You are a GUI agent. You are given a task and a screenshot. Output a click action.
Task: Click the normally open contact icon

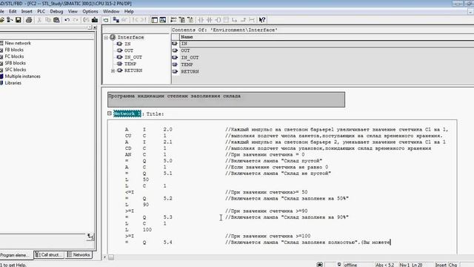[201, 20]
